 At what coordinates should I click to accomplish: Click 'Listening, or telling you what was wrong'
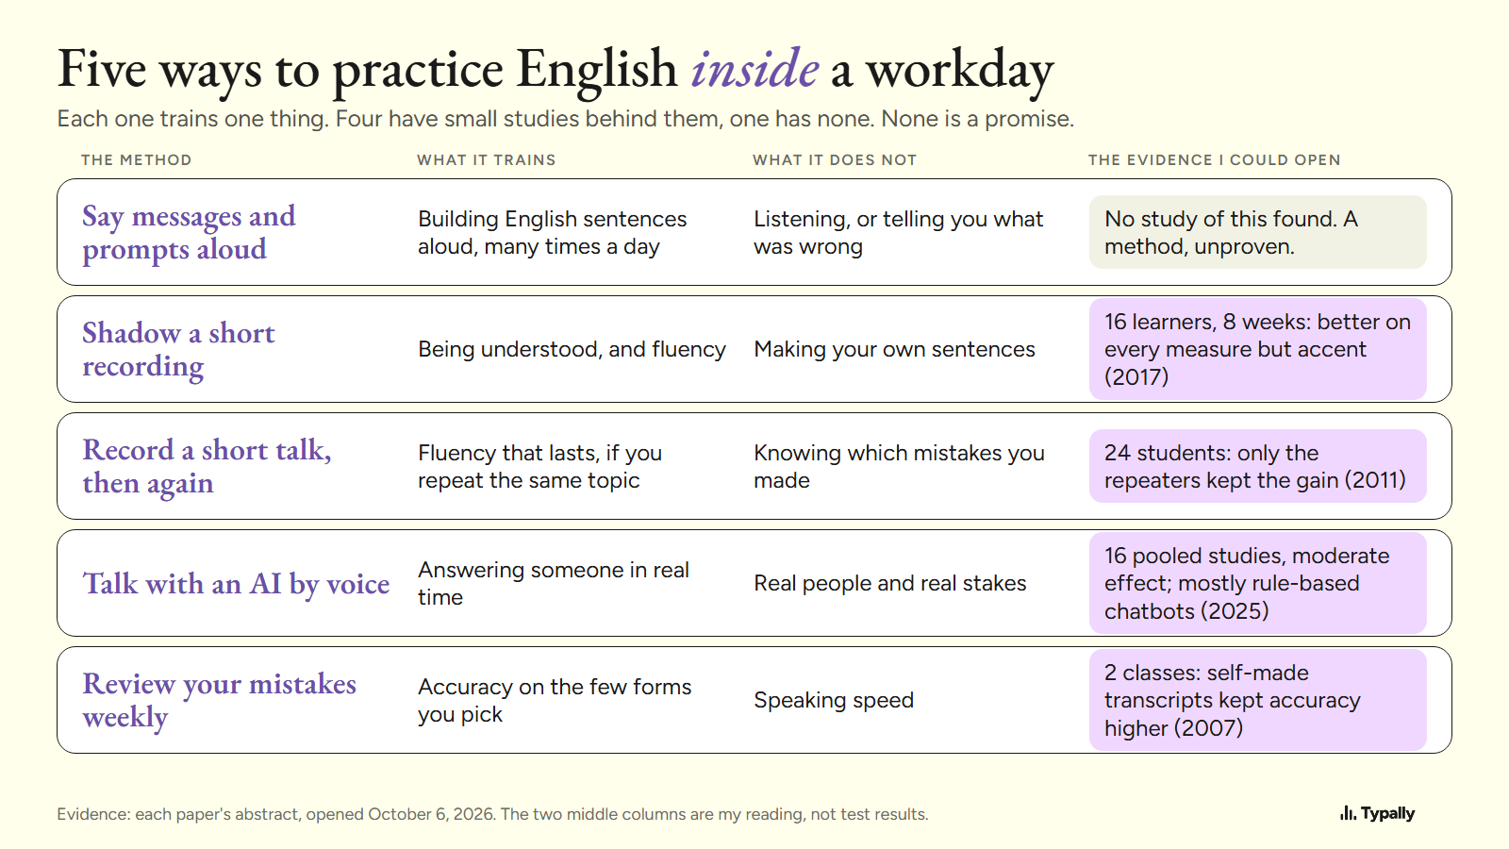click(898, 233)
